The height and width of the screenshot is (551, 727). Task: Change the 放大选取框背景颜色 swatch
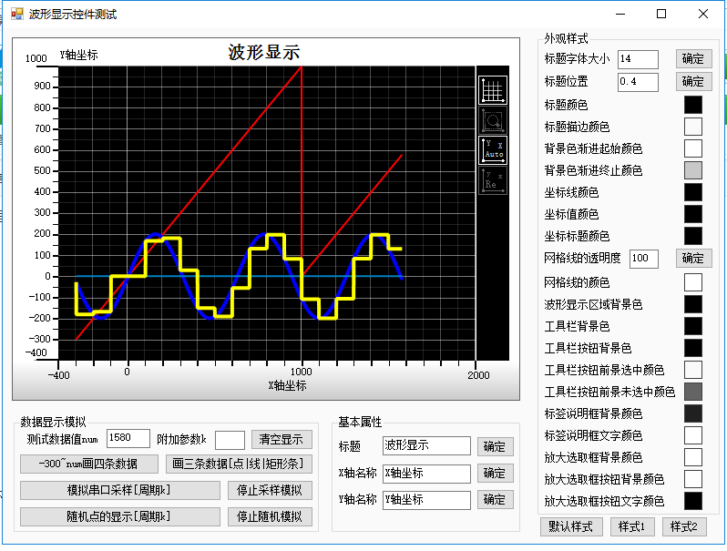[x=693, y=457]
